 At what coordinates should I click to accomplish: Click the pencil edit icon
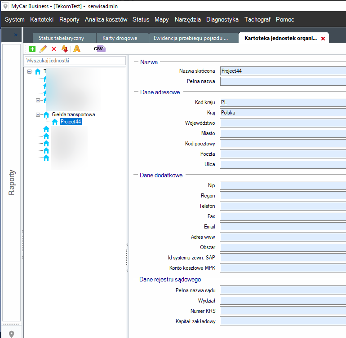coord(43,49)
